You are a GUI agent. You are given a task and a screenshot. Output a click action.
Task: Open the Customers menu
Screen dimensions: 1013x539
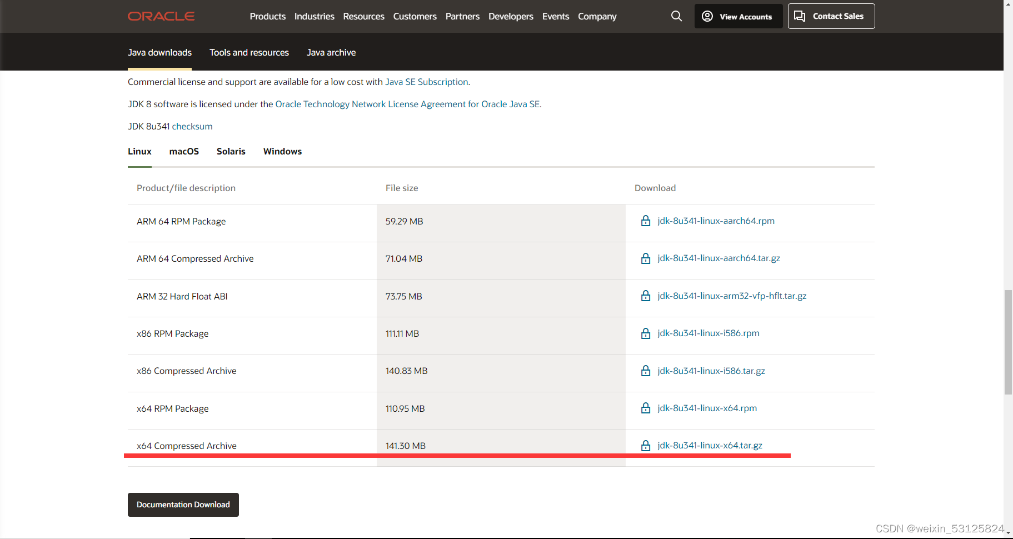[415, 16]
